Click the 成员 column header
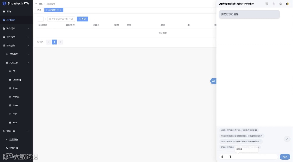This screenshot has width=293, height=162. (x=163, y=25)
